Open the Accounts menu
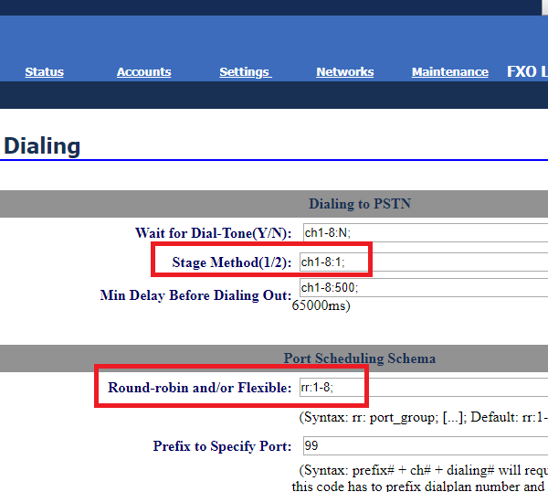This screenshot has height=492, width=548. [x=143, y=72]
